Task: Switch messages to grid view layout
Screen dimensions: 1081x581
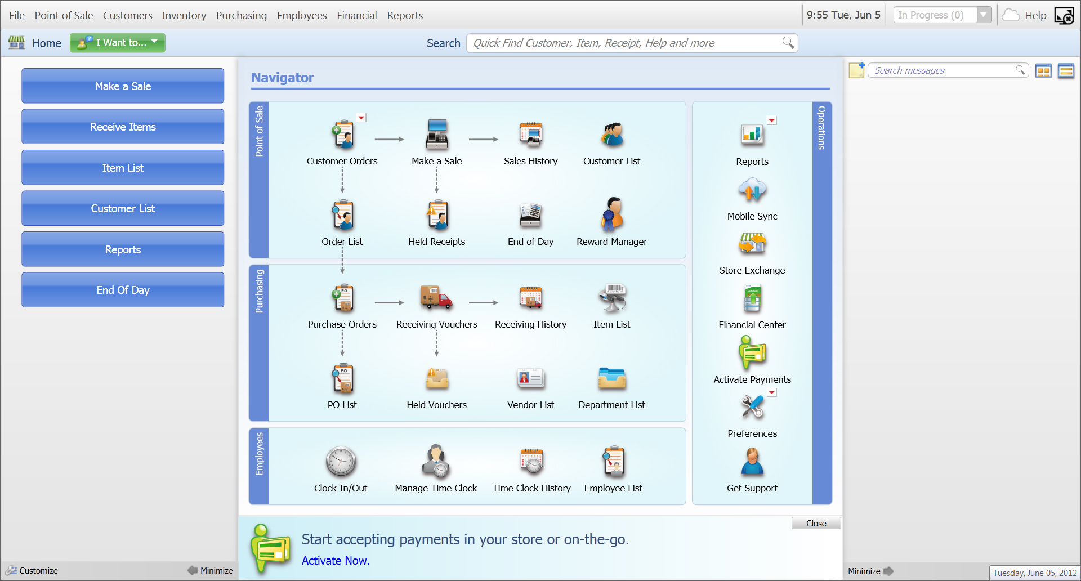Action: [1043, 70]
